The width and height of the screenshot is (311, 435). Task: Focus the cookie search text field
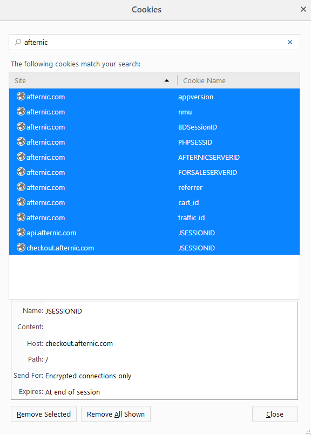point(154,42)
